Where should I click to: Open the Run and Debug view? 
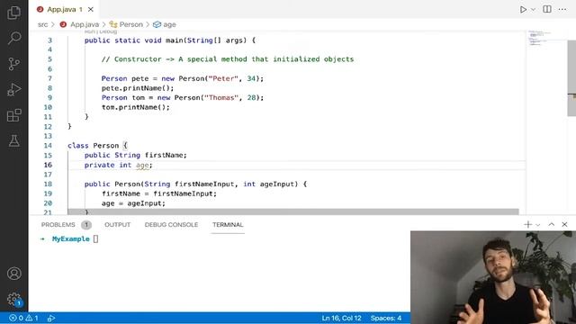pyautogui.click(x=14, y=89)
